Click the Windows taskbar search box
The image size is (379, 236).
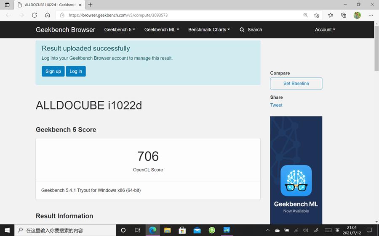65,230
